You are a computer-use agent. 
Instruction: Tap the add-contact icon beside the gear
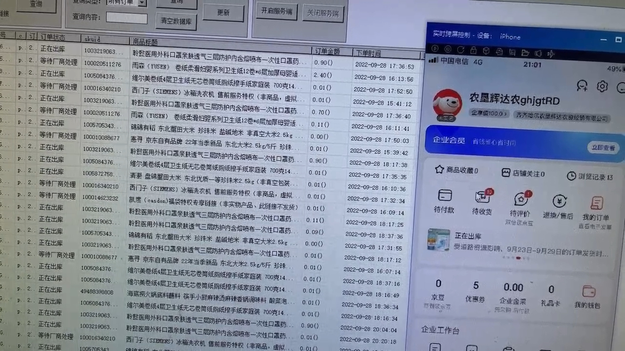(582, 85)
